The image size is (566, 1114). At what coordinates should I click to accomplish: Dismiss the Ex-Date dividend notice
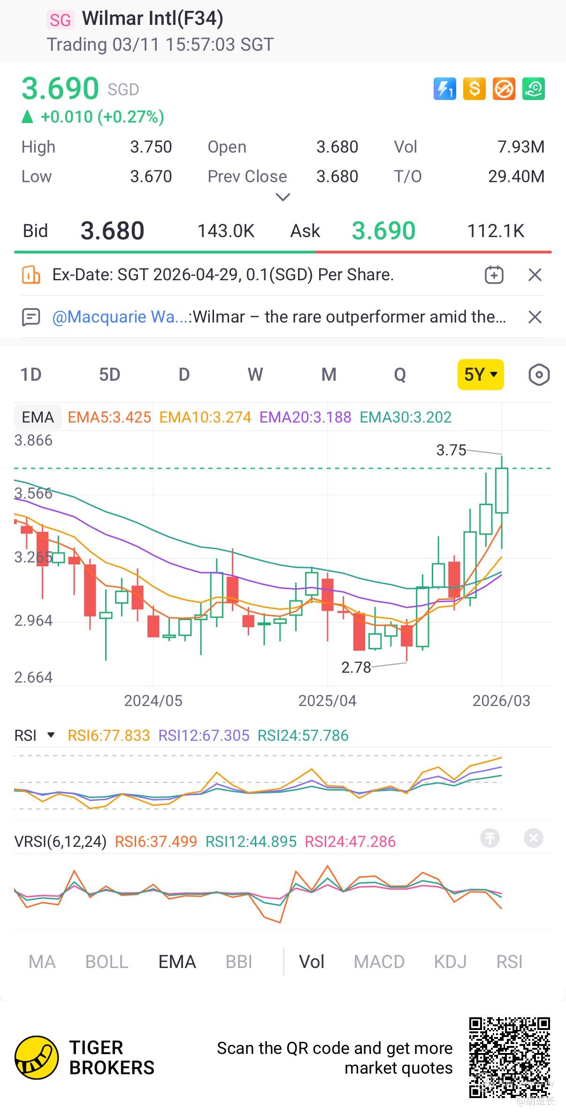[x=535, y=275]
